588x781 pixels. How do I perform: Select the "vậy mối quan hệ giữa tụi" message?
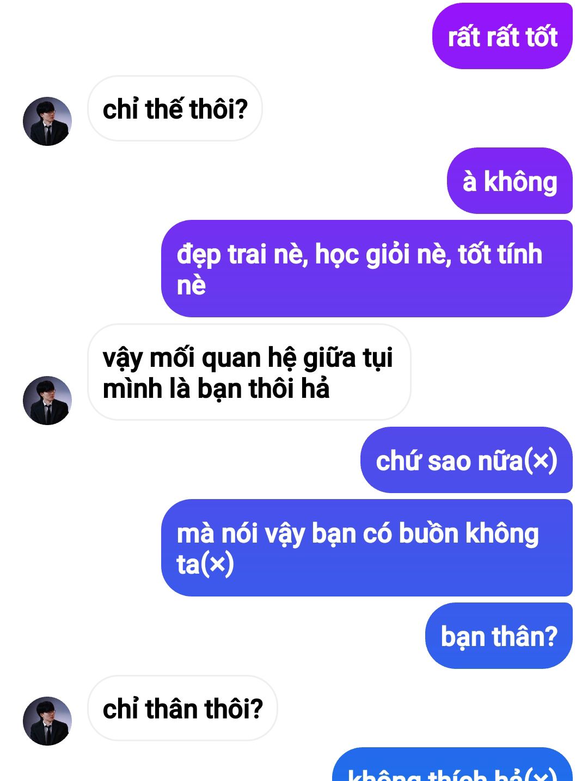click(249, 372)
